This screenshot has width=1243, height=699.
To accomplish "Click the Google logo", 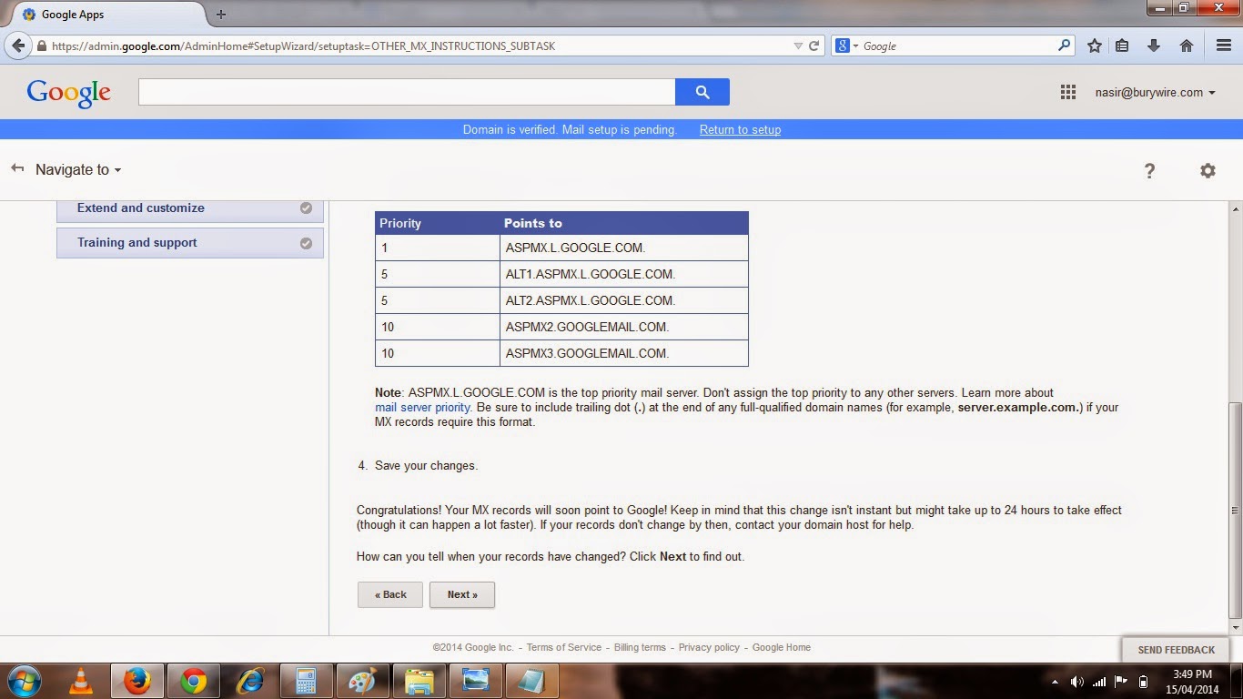I will [x=68, y=93].
